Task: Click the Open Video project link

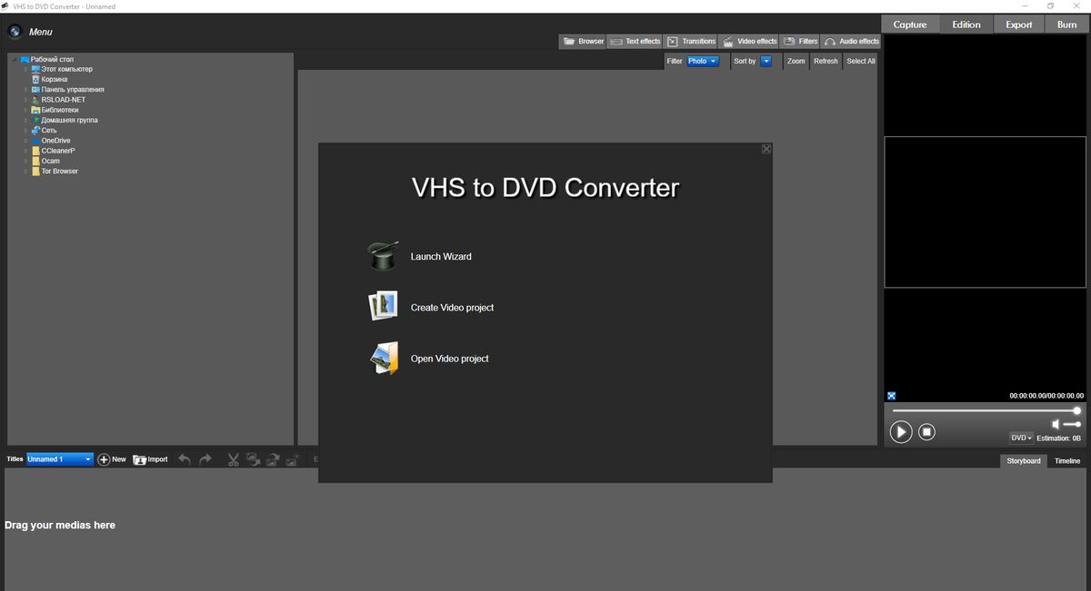Action: [x=449, y=359]
